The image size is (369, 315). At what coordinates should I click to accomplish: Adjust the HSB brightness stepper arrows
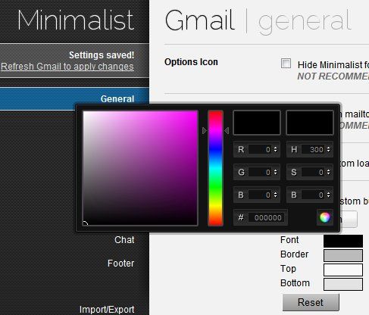point(328,195)
